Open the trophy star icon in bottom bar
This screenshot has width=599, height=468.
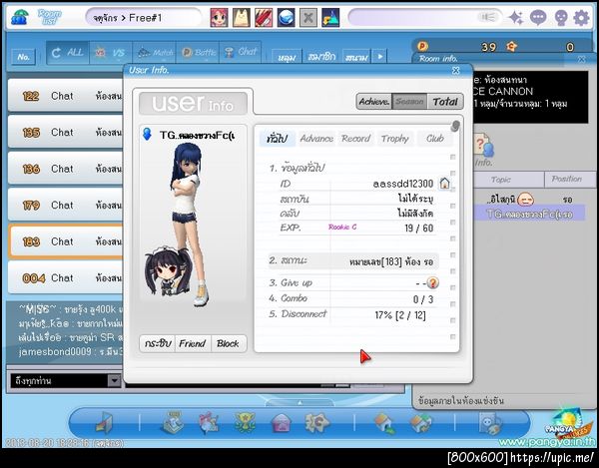click(x=246, y=423)
